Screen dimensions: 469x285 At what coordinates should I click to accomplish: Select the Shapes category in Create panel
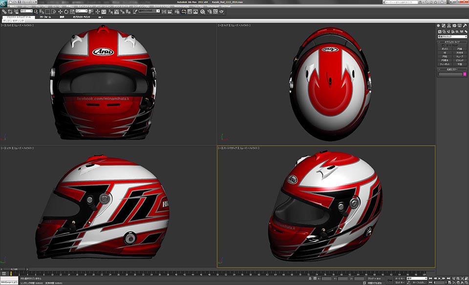pyautogui.click(x=444, y=32)
